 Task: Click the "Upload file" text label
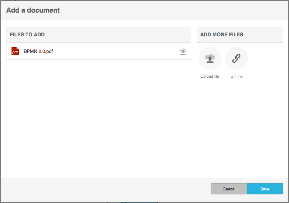pyautogui.click(x=210, y=76)
